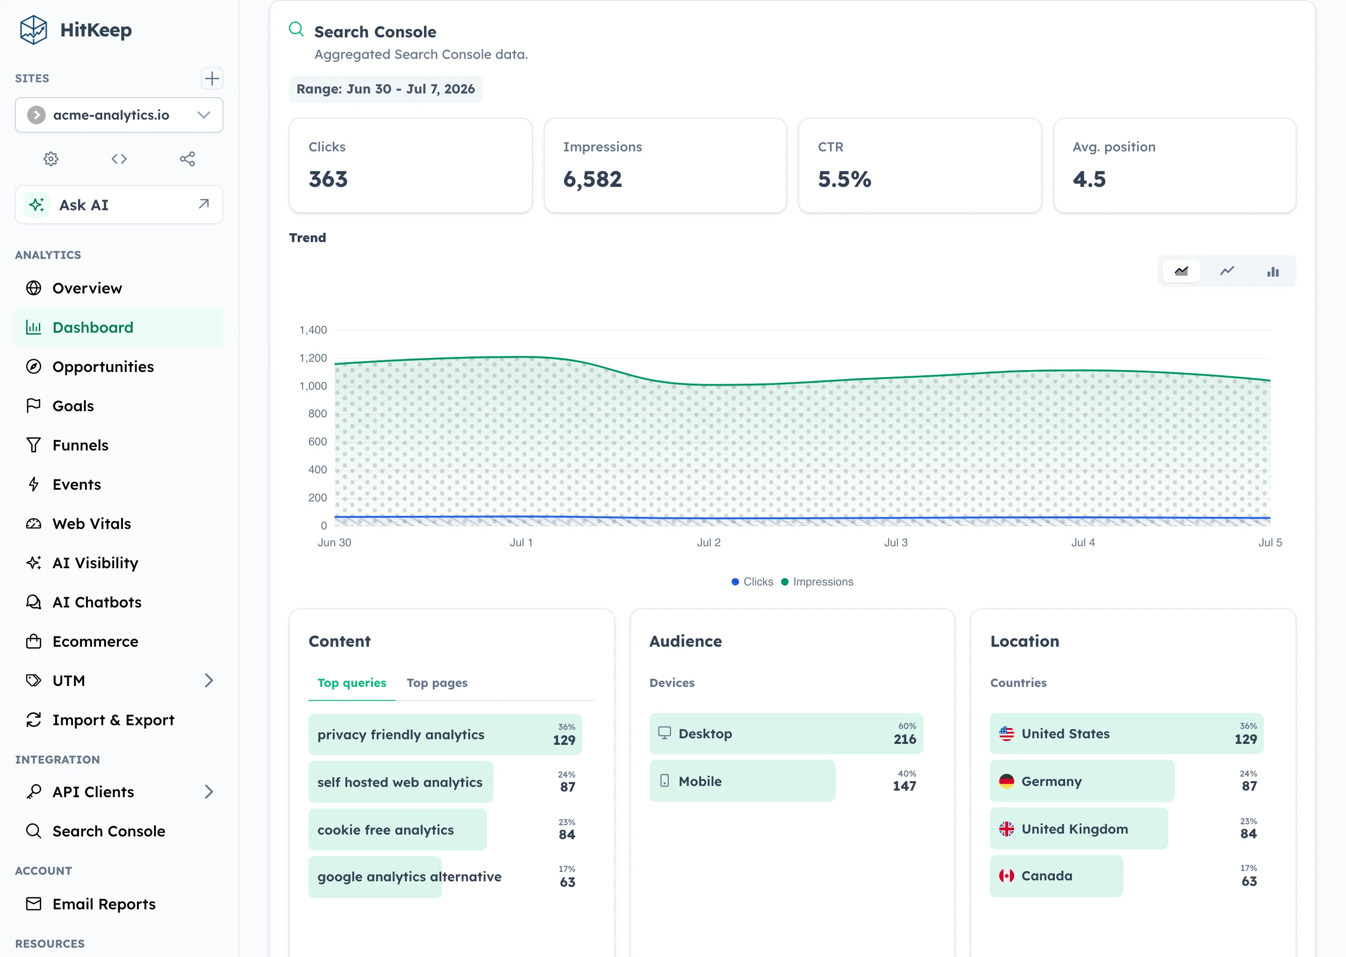Click the AI Visibility sparkle icon
The image size is (1346, 957).
point(34,563)
